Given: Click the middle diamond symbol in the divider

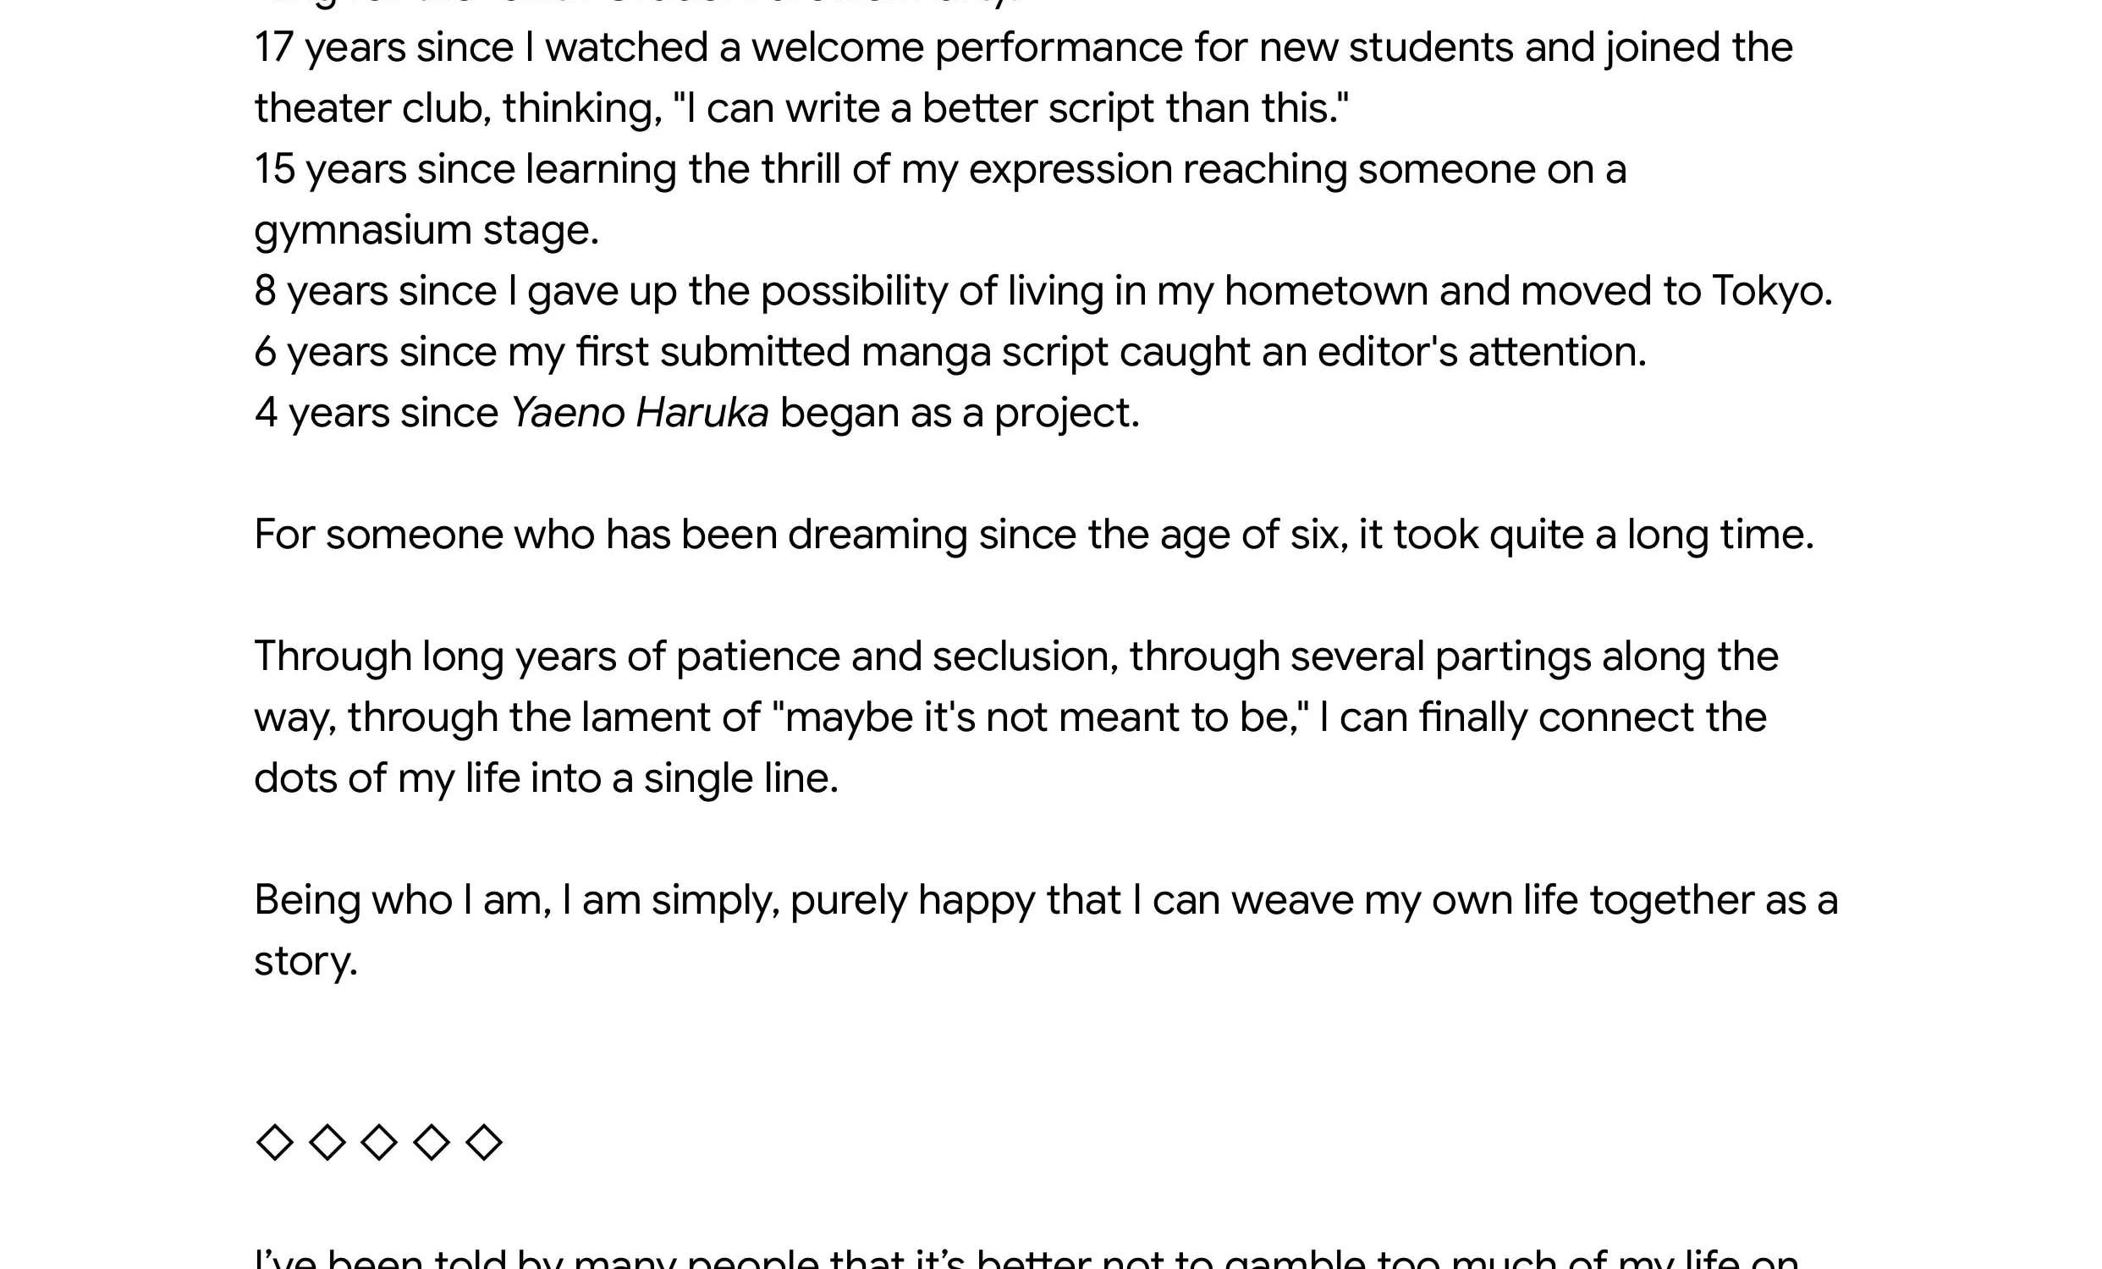Looking at the screenshot, I should (379, 1143).
